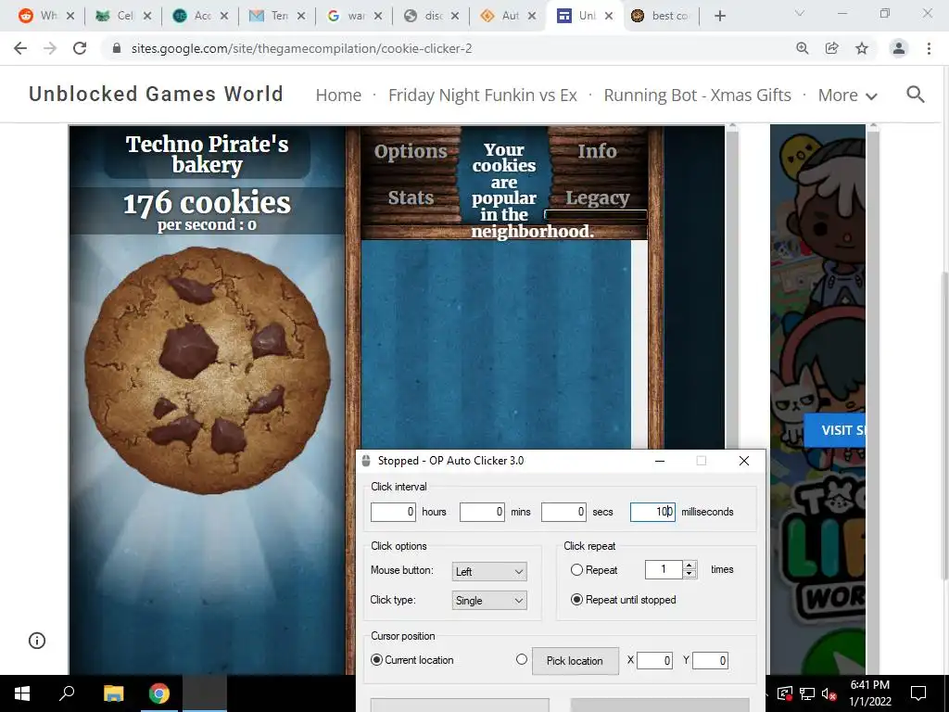The height and width of the screenshot is (712, 949).
Task: Close the Unblocked Games tab
Action: coord(609,17)
